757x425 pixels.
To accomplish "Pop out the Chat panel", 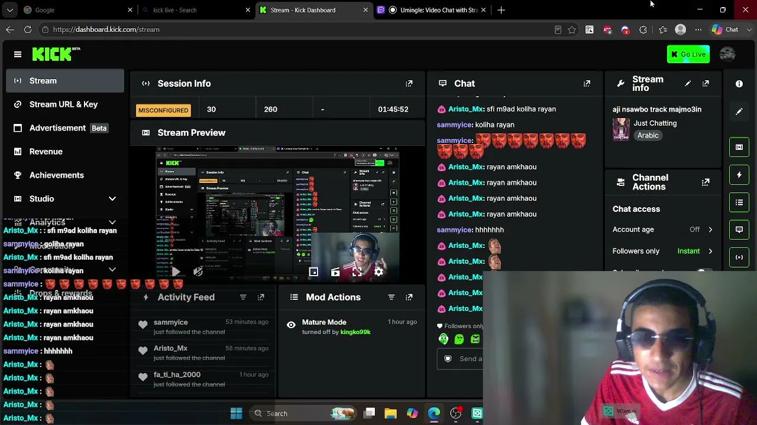I will click(587, 84).
